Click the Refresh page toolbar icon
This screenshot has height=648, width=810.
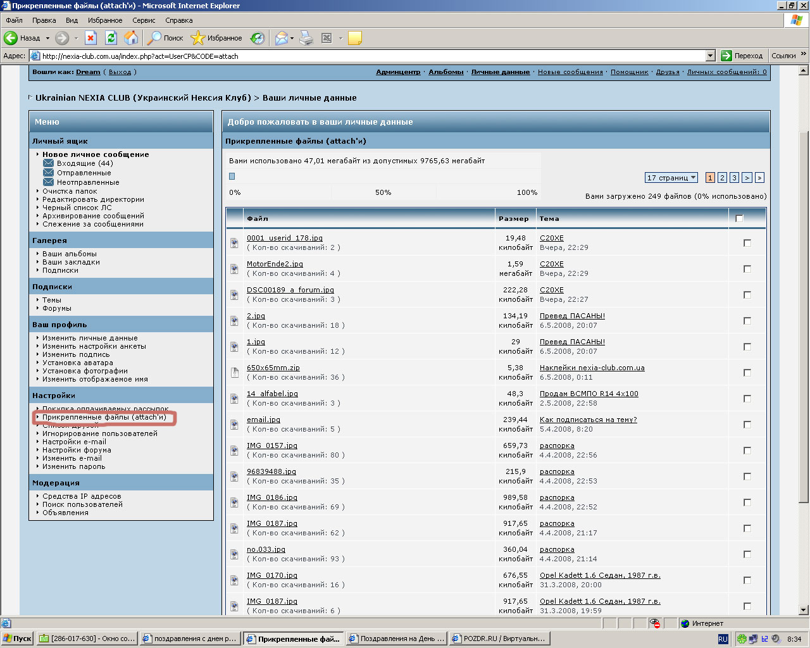(x=111, y=38)
